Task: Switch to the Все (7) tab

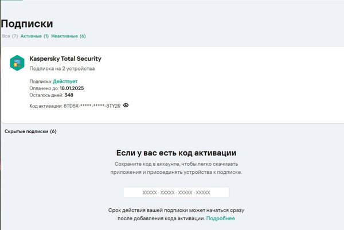Action: pos(10,36)
